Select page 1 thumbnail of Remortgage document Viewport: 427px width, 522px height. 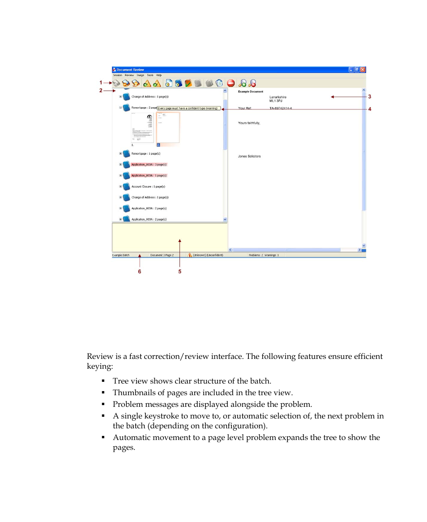coord(142,128)
